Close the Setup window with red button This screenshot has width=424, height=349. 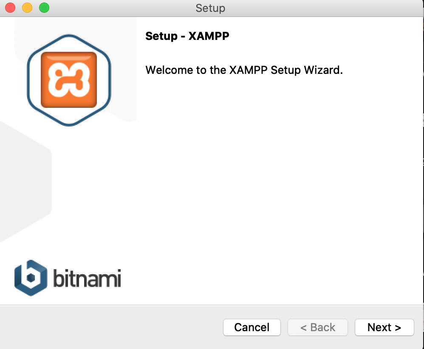(x=10, y=7)
